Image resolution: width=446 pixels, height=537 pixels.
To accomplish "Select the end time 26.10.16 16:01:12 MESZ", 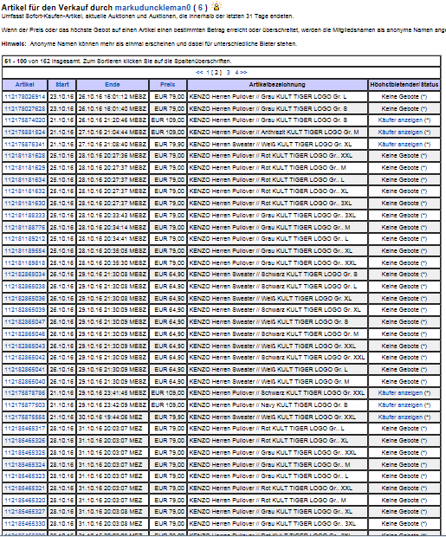I will coord(112,97).
